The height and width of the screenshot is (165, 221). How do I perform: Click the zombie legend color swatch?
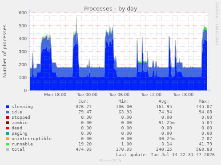8,123
